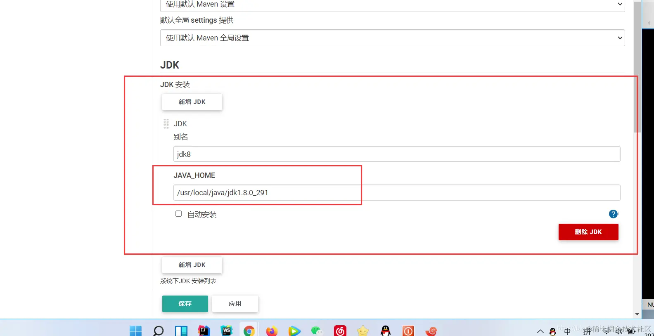The width and height of the screenshot is (654, 336).
Task: Save configuration with 保存 button
Action: (185, 304)
